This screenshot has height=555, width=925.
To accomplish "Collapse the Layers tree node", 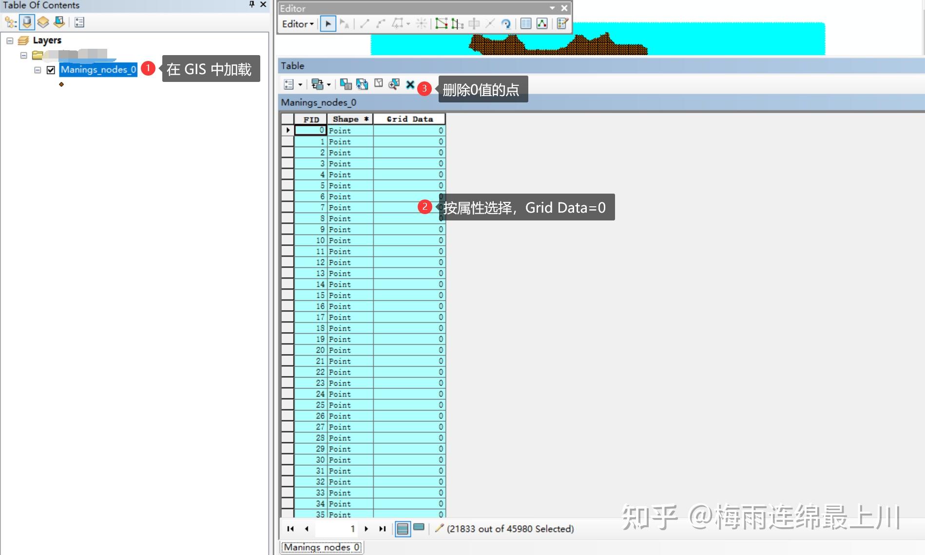I will pos(10,40).
